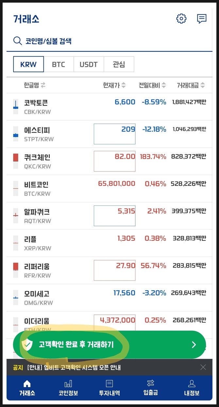Switch to the USDT market tab

(89, 64)
